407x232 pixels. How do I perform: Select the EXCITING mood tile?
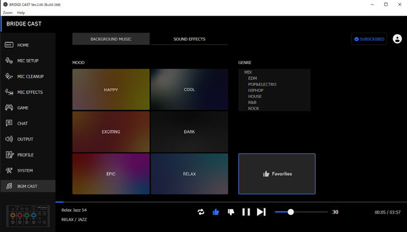point(111,132)
